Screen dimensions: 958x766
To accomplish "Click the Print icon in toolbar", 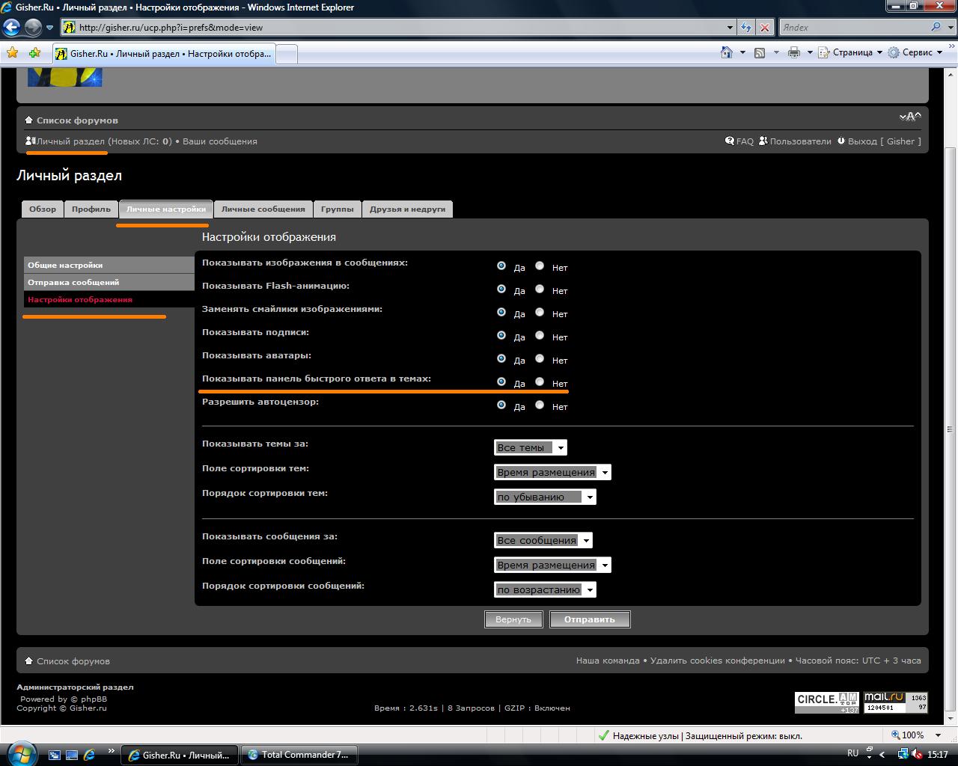I will pyautogui.click(x=794, y=52).
